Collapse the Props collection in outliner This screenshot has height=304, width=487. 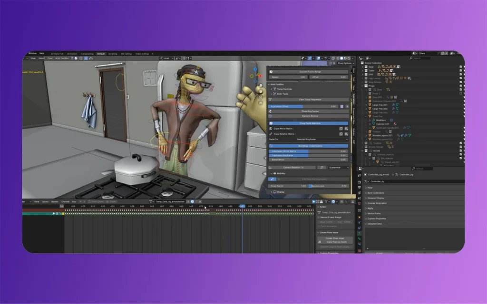[x=362, y=86]
